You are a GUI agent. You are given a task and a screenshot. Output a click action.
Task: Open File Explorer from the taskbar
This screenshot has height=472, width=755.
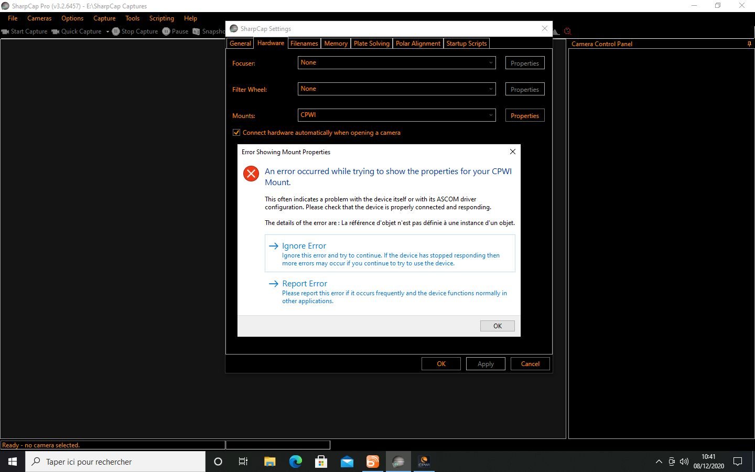point(269,462)
